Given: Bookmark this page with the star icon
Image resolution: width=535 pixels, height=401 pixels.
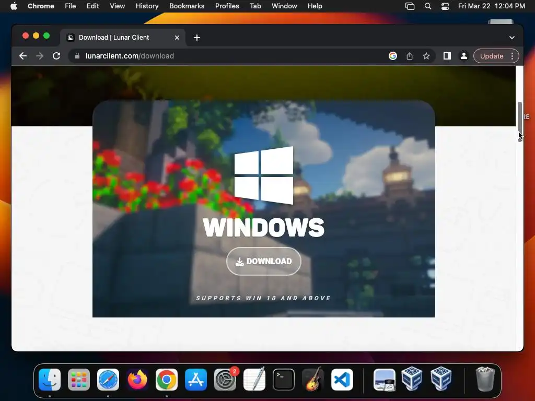Looking at the screenshot, I should coord(426,56).
